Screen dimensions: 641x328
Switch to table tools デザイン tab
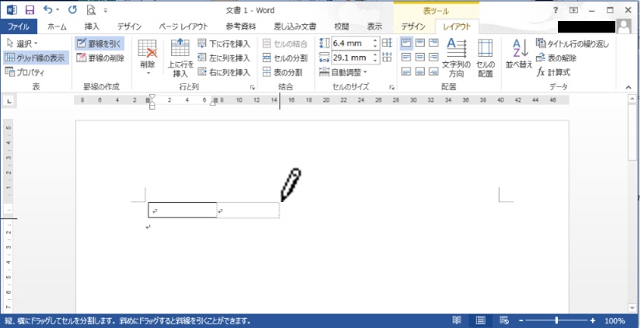coord(413,26)
